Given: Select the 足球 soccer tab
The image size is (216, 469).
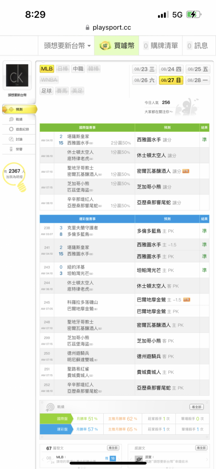Looking at the screenshot, I should pyautogui.click(x=47, y=91).
